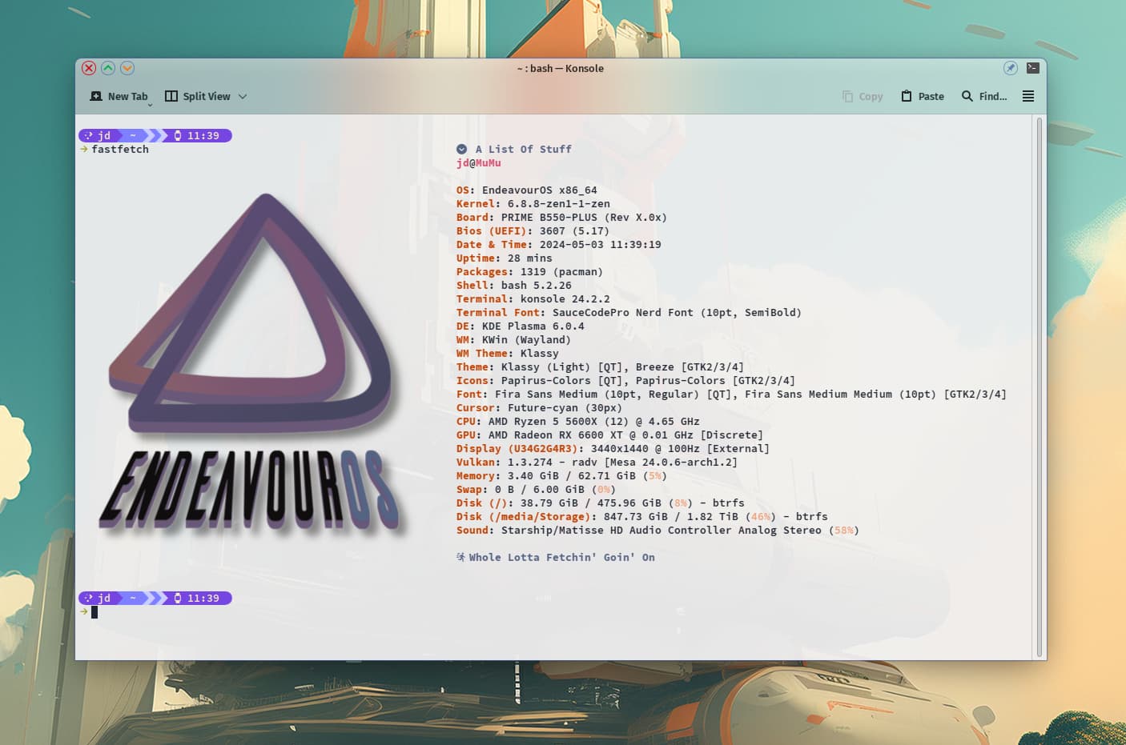Maximize window with green up-arrow button

coord(108,68)
